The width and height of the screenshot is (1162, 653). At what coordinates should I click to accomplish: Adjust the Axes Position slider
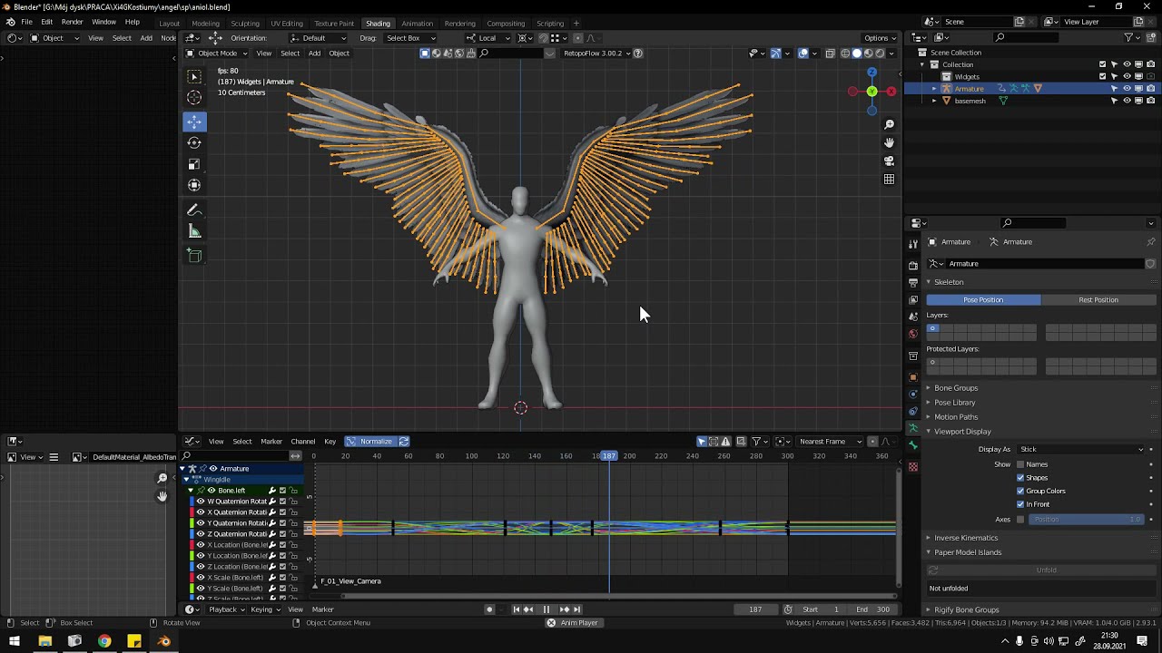pyautogui.click(x=1087, y=520)
